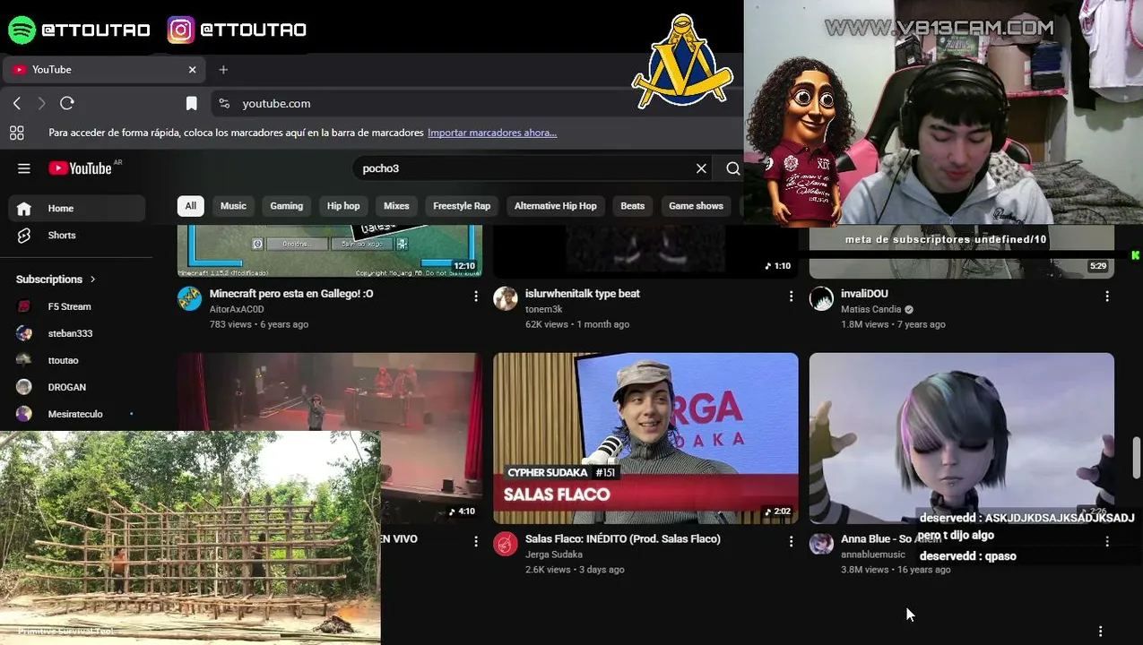1143x645 pixels.
Task: Click the AitorAxAC0D channel name
Action: 237,309
